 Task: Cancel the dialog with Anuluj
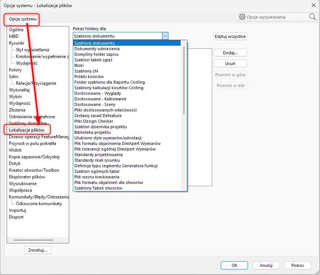pos(266,265)
